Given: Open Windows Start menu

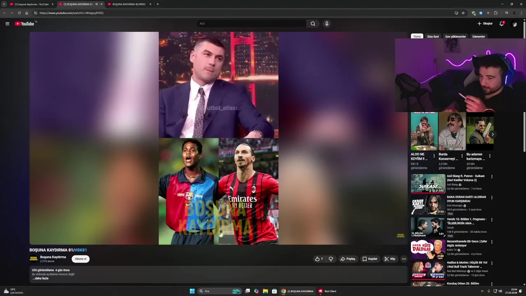Looking at the screenshot, I should (192, 291).
